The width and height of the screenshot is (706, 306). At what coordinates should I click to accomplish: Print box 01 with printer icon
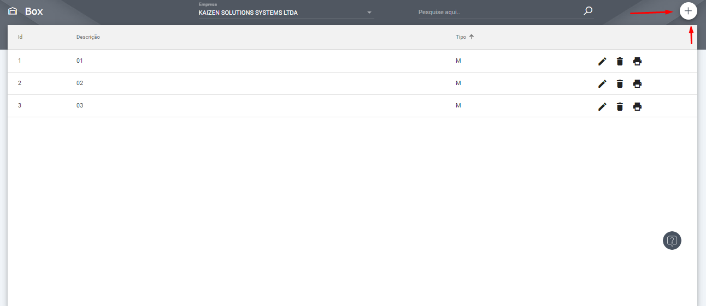pos(637,61)
